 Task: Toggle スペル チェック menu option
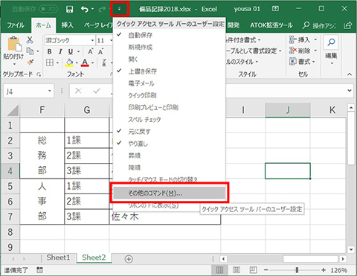pyautogui.click(x=169, y=120)
